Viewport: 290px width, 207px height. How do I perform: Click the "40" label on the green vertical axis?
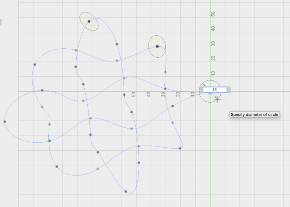pos(213,29)
